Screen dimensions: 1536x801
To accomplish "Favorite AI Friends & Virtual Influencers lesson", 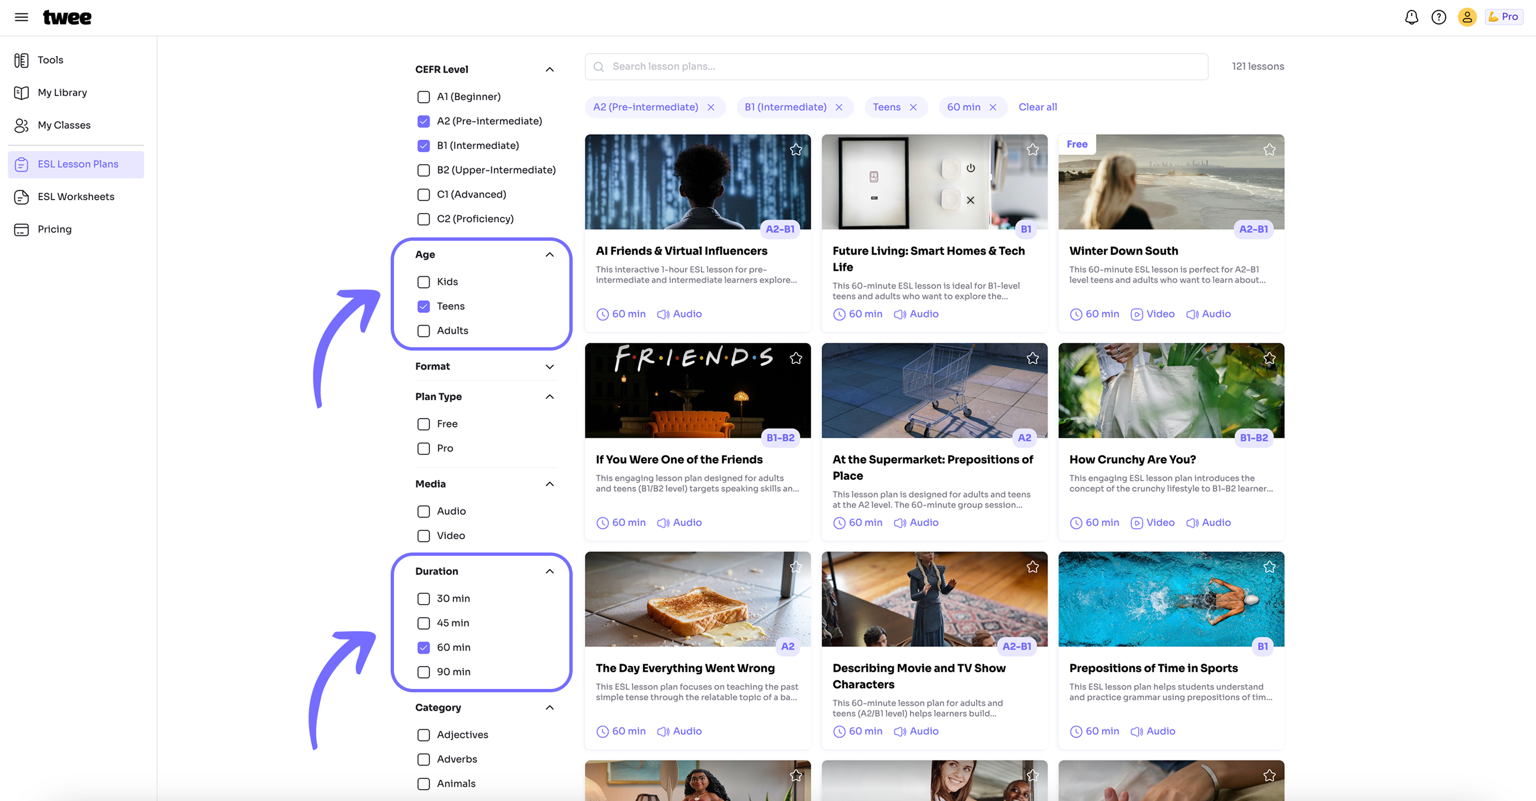I will [x=795, y=150].
